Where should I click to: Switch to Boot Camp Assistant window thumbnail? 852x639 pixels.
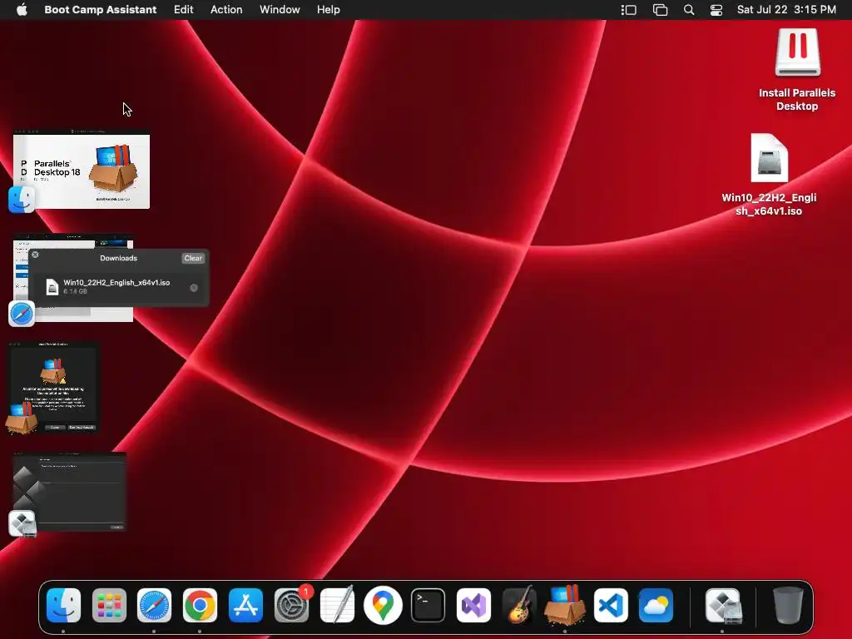tap(70, 492)
